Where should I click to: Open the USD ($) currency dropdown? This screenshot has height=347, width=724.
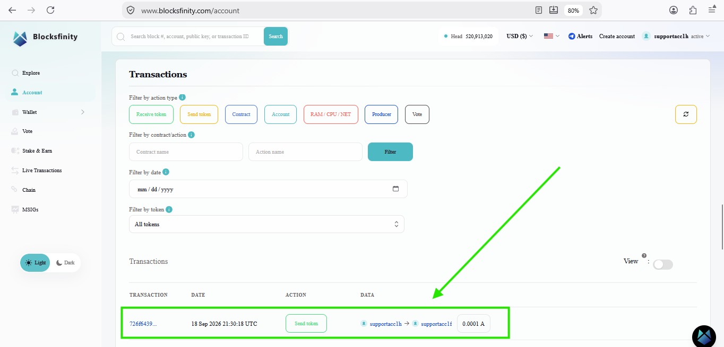pyautogui.click(x=520, y=36)
